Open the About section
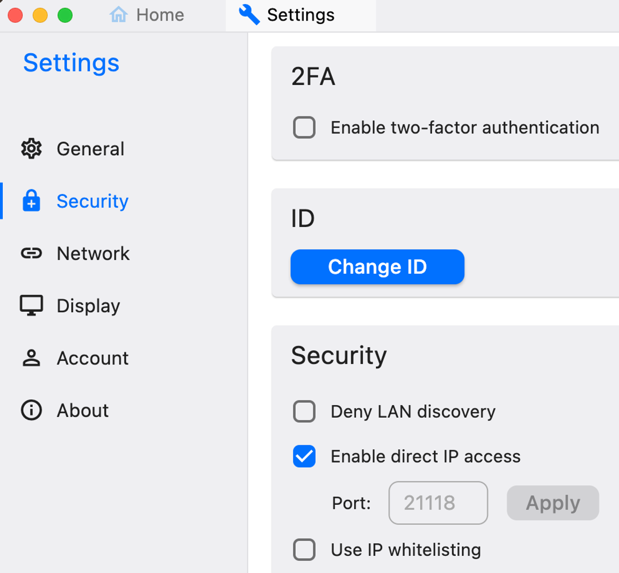The width and height of the screenshot is (619, 573). [83, 410]
